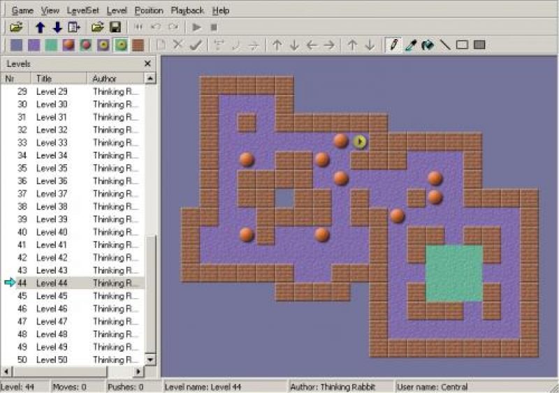Click the play solution button
Viewport: 559px width, 393px height.
click(x=196, y=27)
